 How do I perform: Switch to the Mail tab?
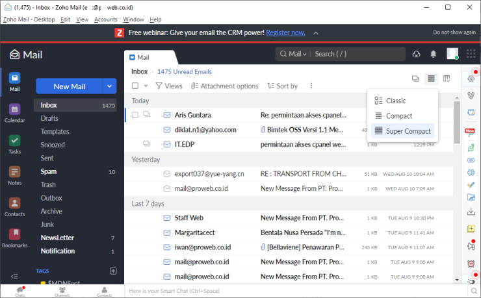click(150, 57)
